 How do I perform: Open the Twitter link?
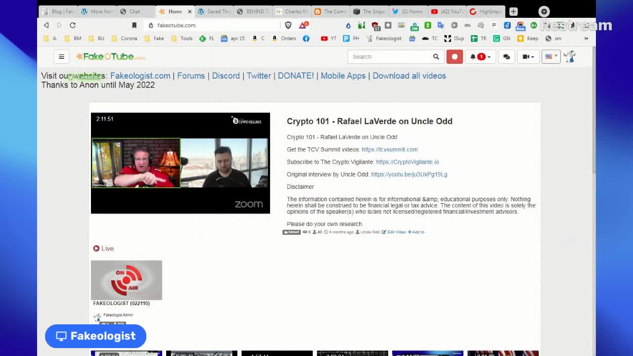point(259,76)
